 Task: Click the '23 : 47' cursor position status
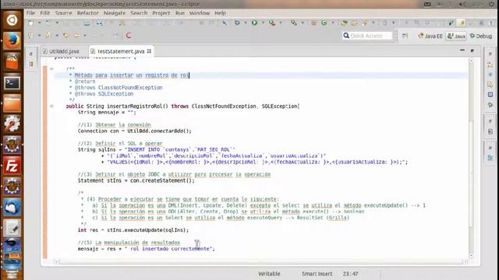350,274
